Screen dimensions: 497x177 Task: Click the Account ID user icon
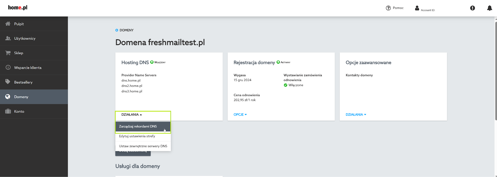click(417, 8)
